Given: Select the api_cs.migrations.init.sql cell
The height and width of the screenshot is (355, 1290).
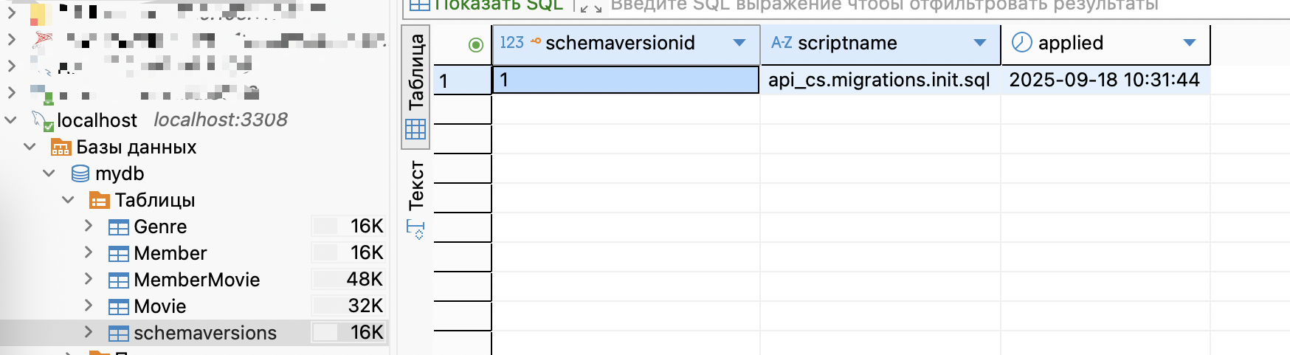Looking at the screenshot, I should (879, 80).
